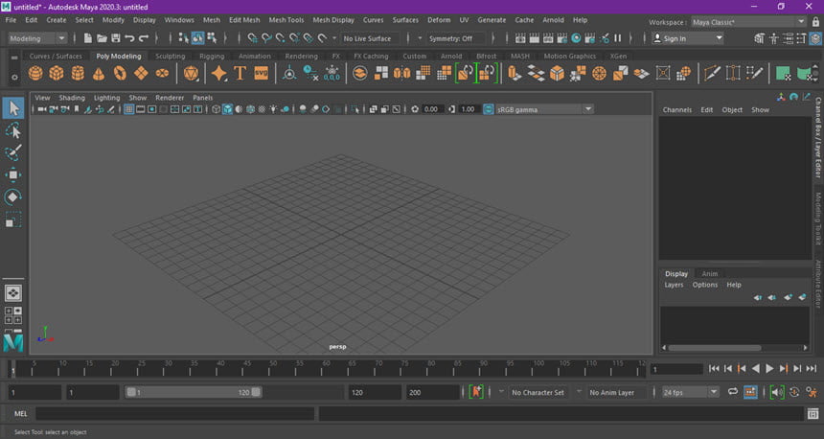The width and height of the screenshot is (824, 439).
Task: Undo the last action
Action: coord(129,38)
